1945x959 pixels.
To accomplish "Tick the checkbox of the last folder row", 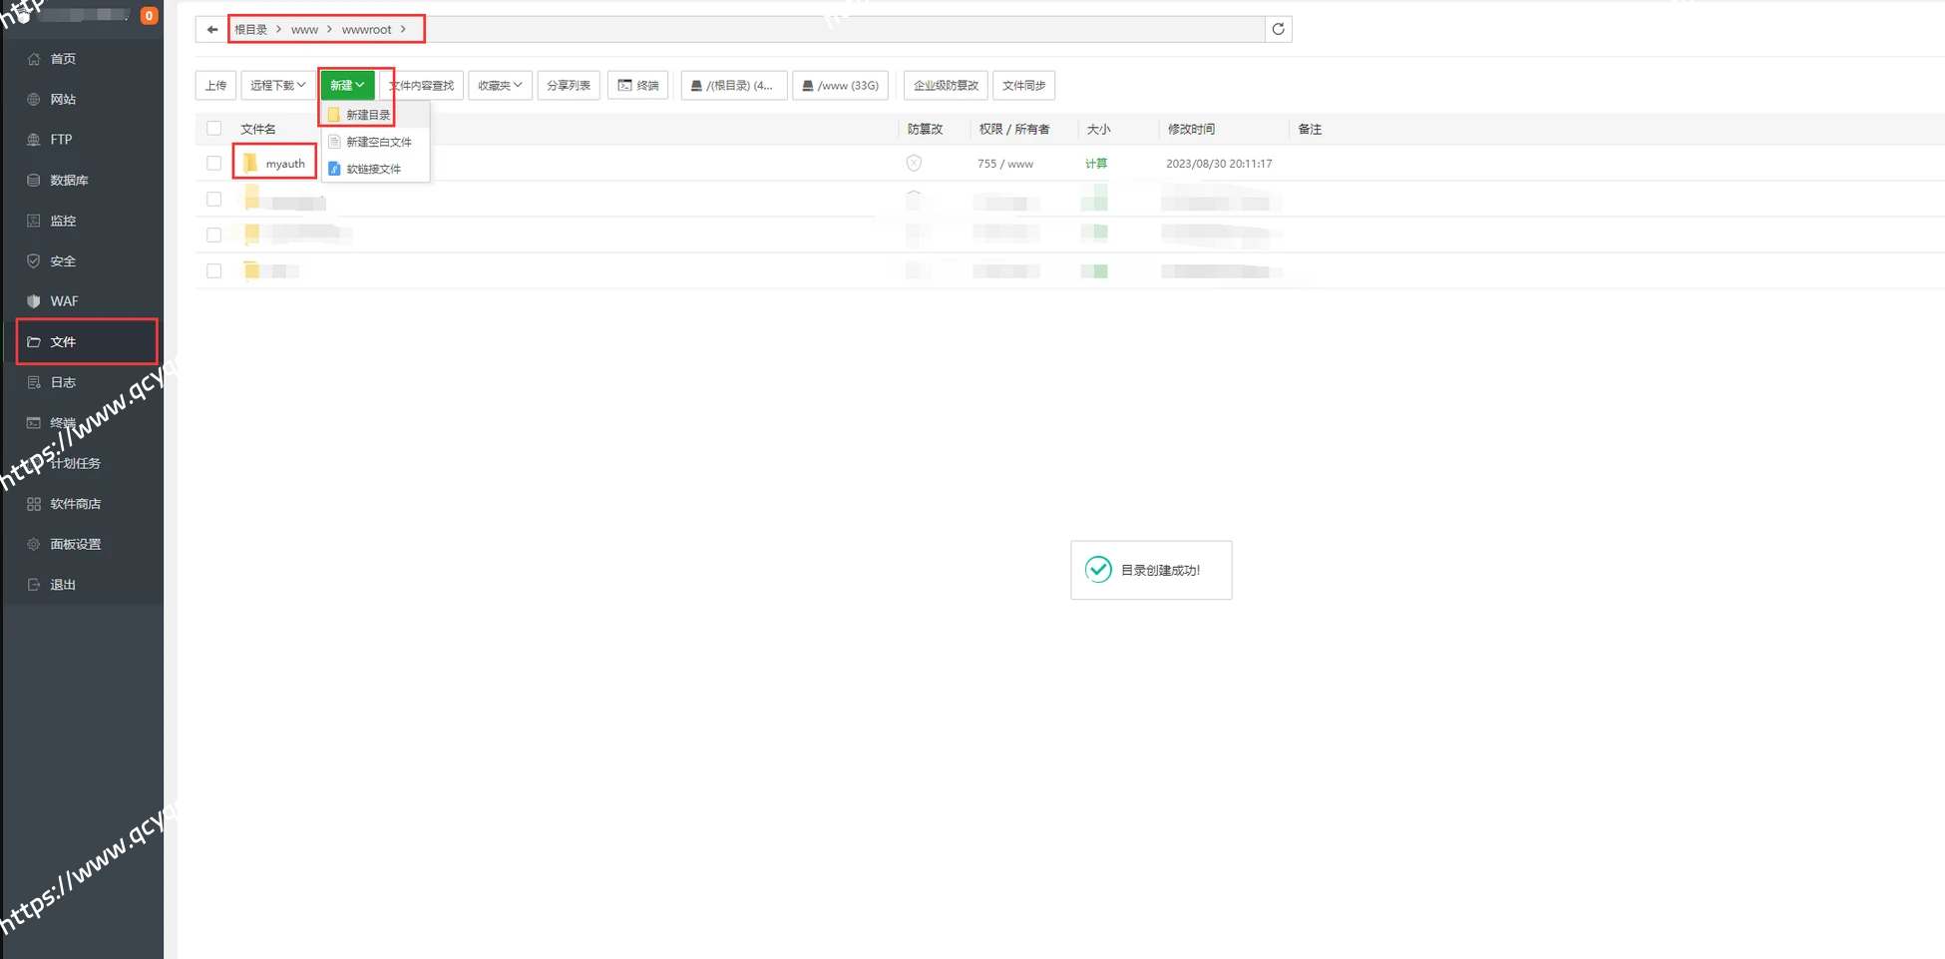I will 213,271.
